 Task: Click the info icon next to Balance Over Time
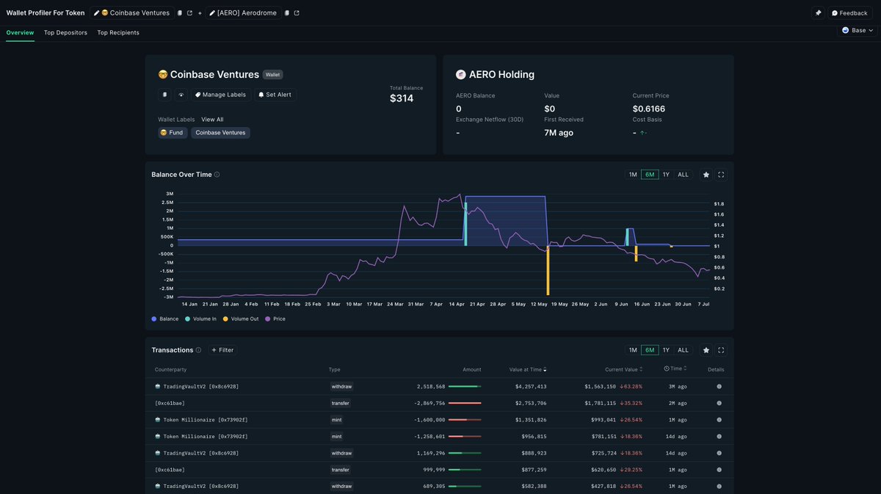(217, 175)
